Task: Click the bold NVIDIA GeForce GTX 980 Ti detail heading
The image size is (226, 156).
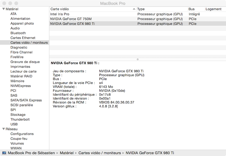Action: [x=75, y=63]
